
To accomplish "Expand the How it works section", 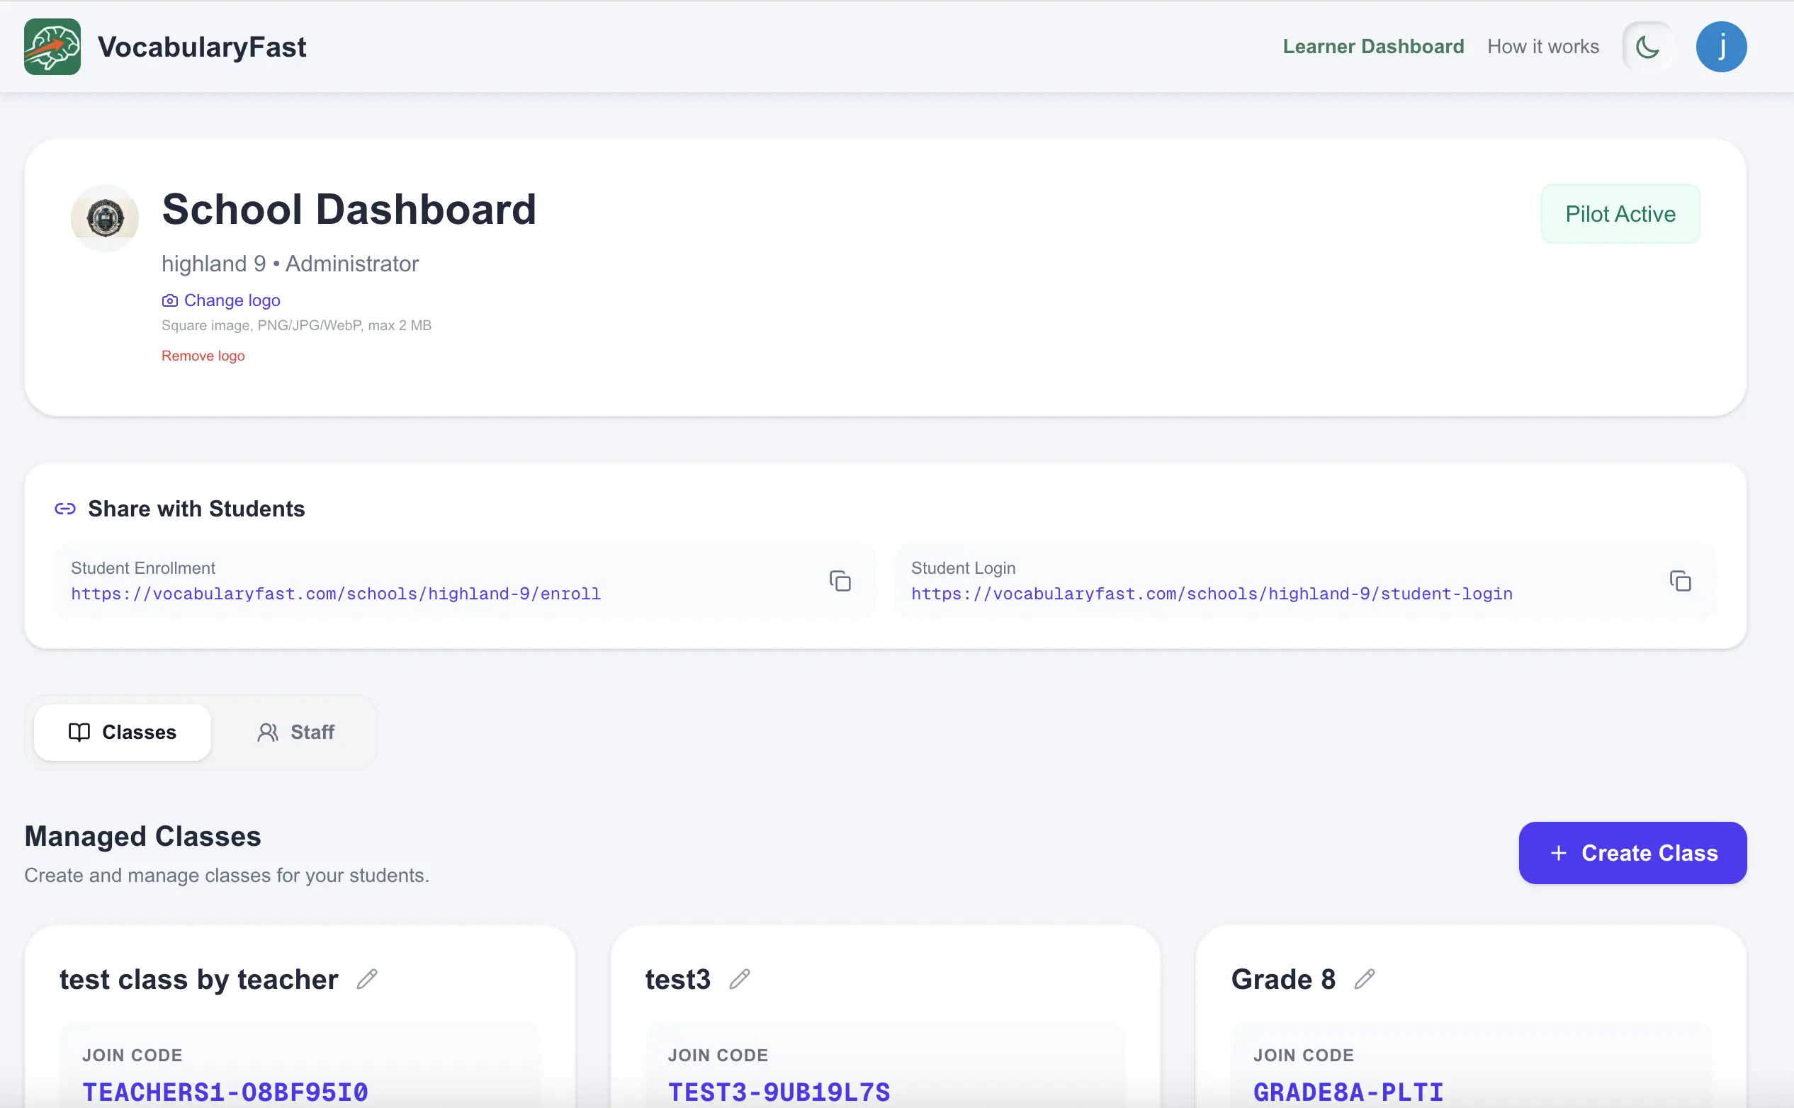I will click(1542, 46).
